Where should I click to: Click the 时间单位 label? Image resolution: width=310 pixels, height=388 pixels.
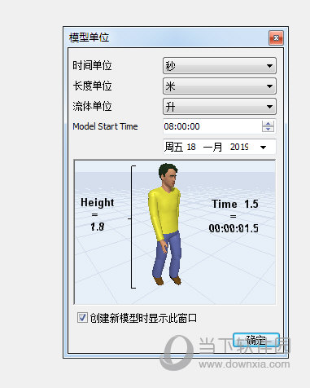pos(92,65)
